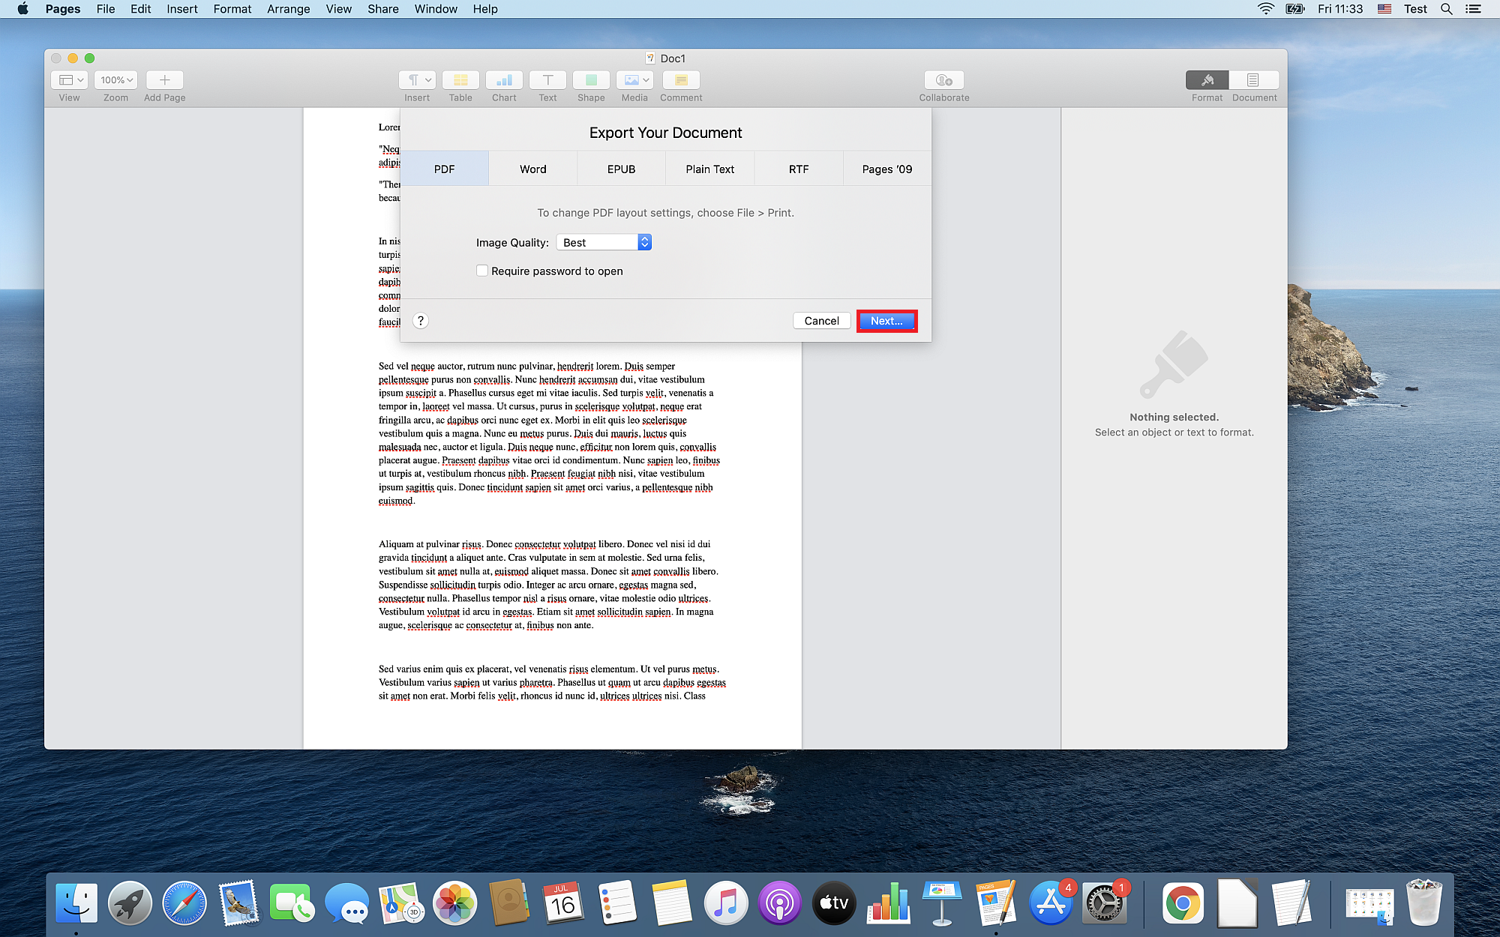The width and height of the screenshot is (1500, 937).
Task: Click the Table toolbar icon
Action: pos(460,80)
